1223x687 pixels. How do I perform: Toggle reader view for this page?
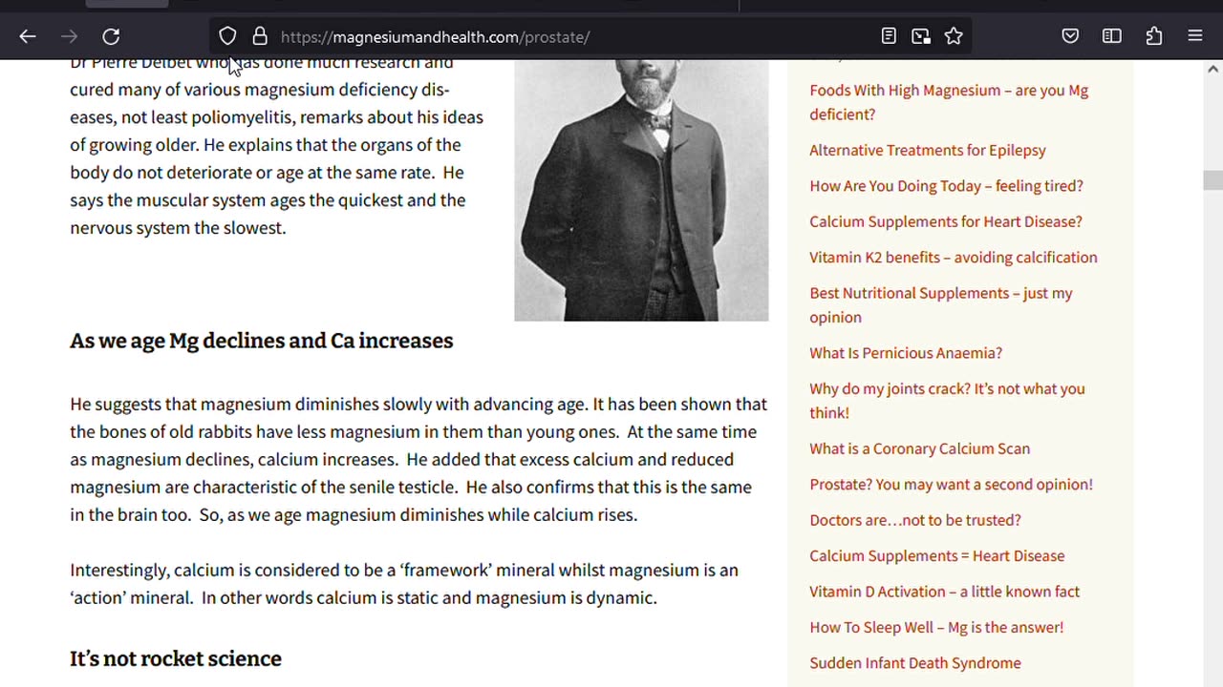889,36
